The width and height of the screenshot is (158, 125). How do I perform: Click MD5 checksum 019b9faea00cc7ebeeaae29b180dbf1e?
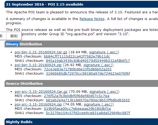[x=77, y=109]
